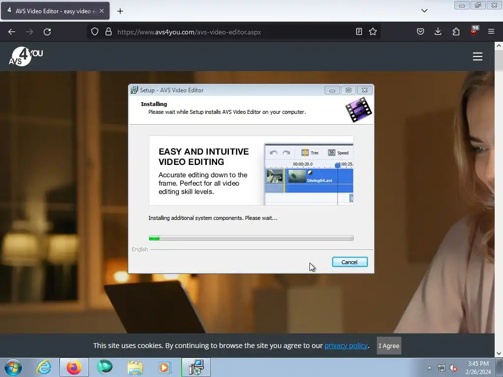Click the AVS Video Editor film-strip logo
This screenshot has height=377, width=503.
pos(359,109)
